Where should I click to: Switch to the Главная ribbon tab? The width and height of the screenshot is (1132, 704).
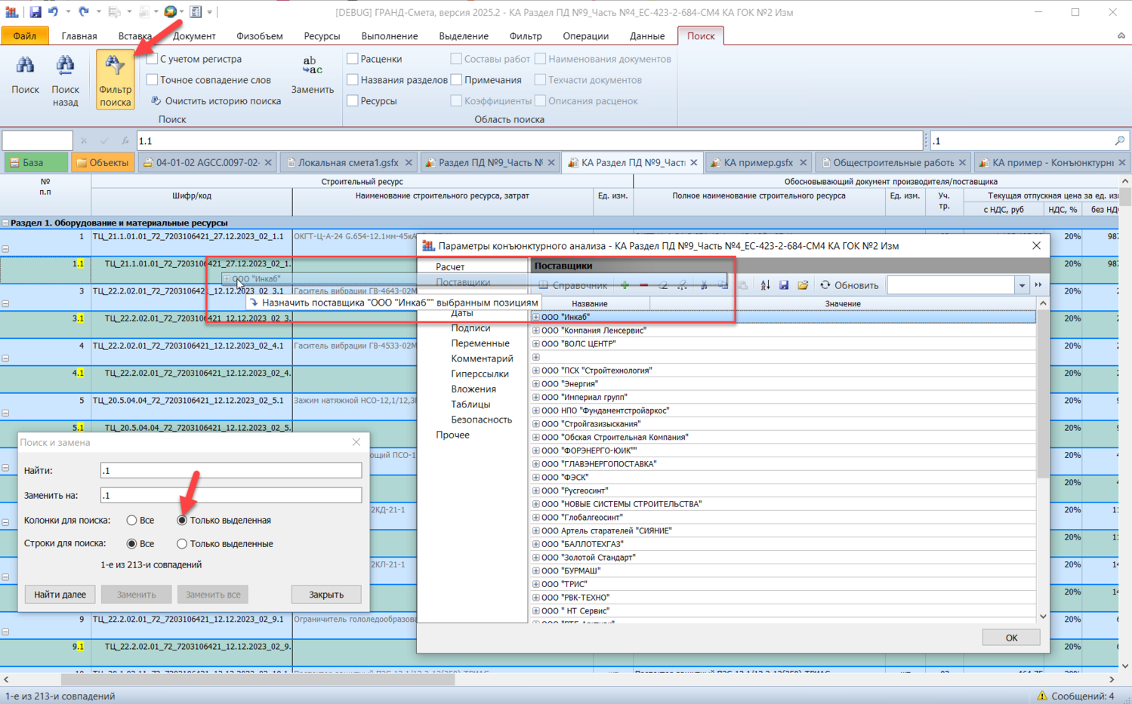pyautogui.click(x=79, y=36)
